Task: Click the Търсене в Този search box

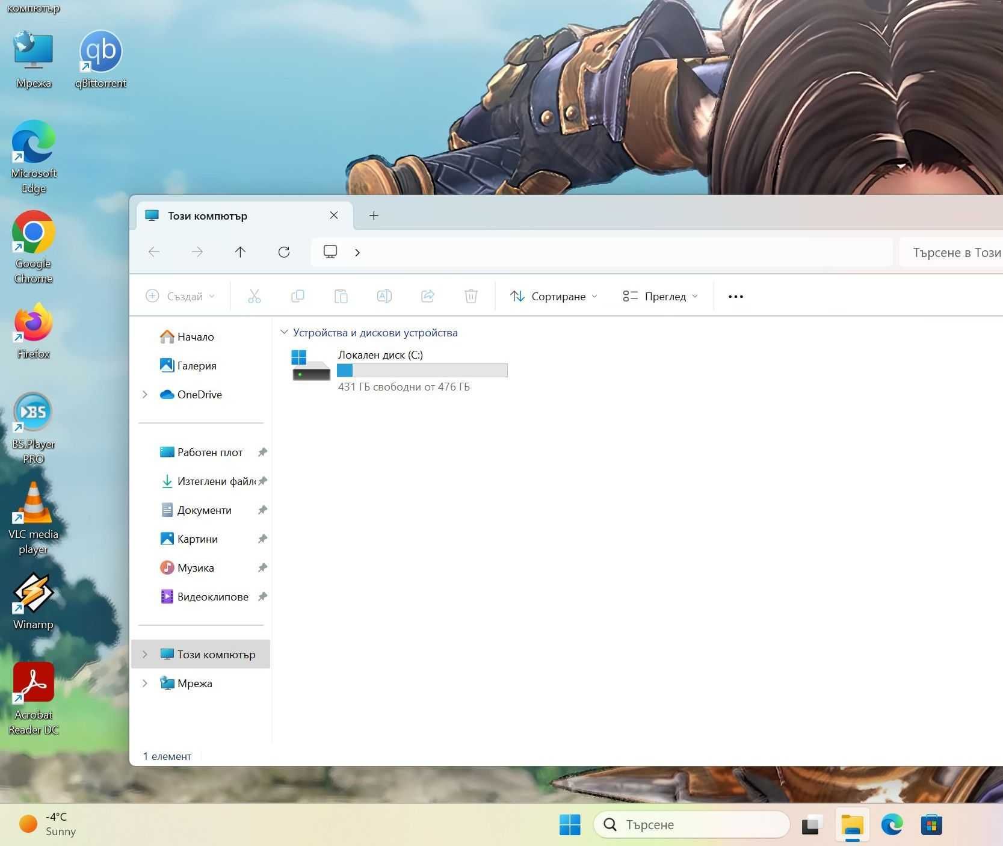Action: click(x=951, y=252)
